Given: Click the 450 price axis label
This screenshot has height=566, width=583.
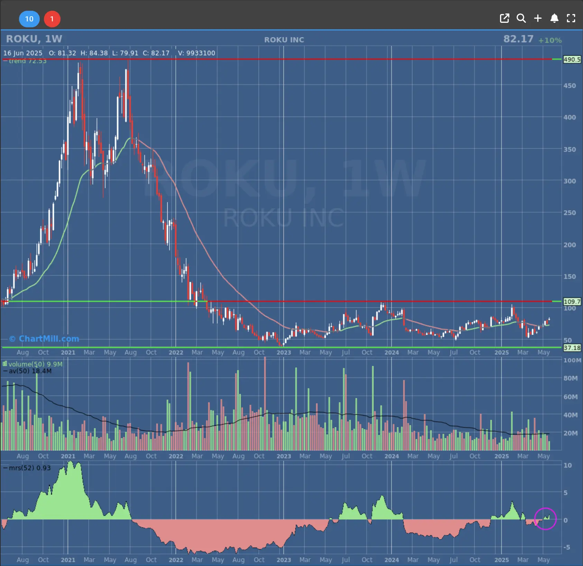Looking at the screenshot, I should [x=570, y=86].
